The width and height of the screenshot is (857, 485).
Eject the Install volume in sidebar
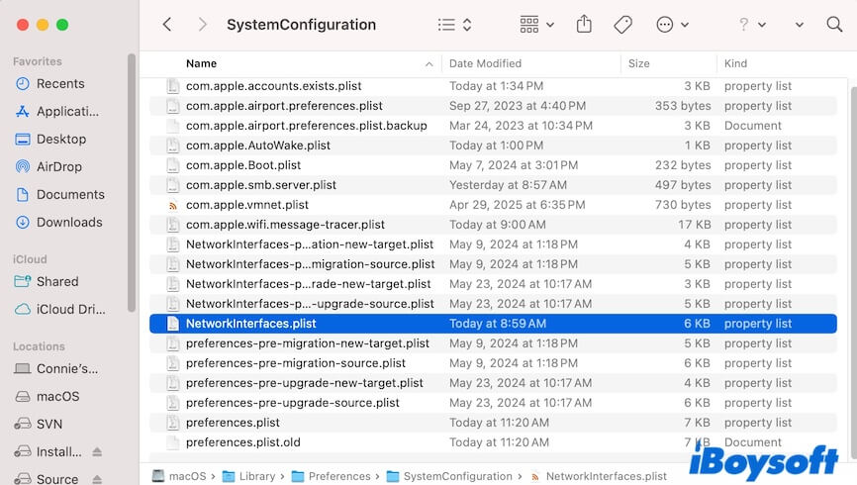pyautogui.click(x=97, y=452)
